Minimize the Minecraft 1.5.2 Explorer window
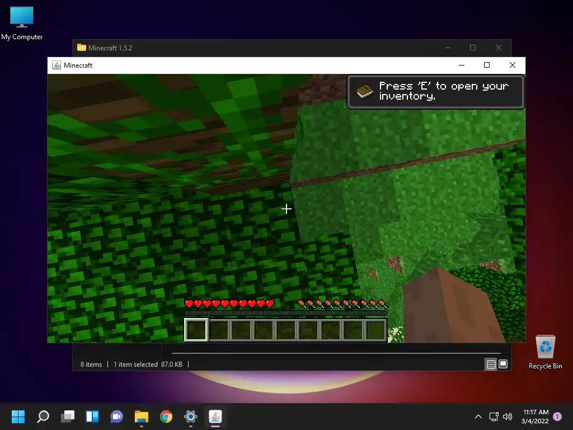The width and height of the screenshot is (573, 430). coord(448,48)
